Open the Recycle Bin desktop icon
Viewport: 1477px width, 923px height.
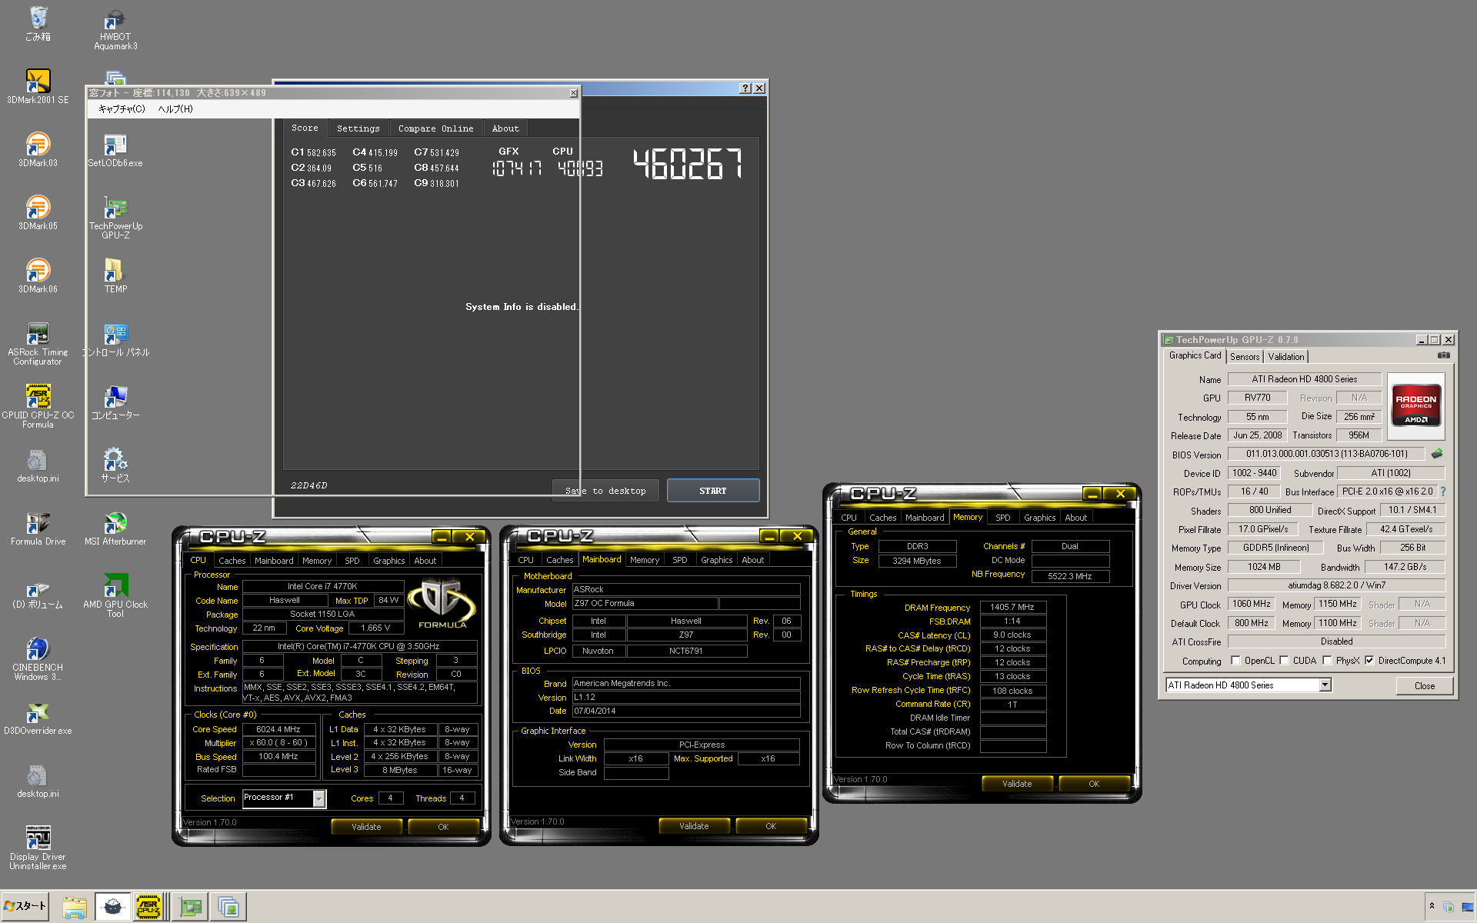[38, 23]
